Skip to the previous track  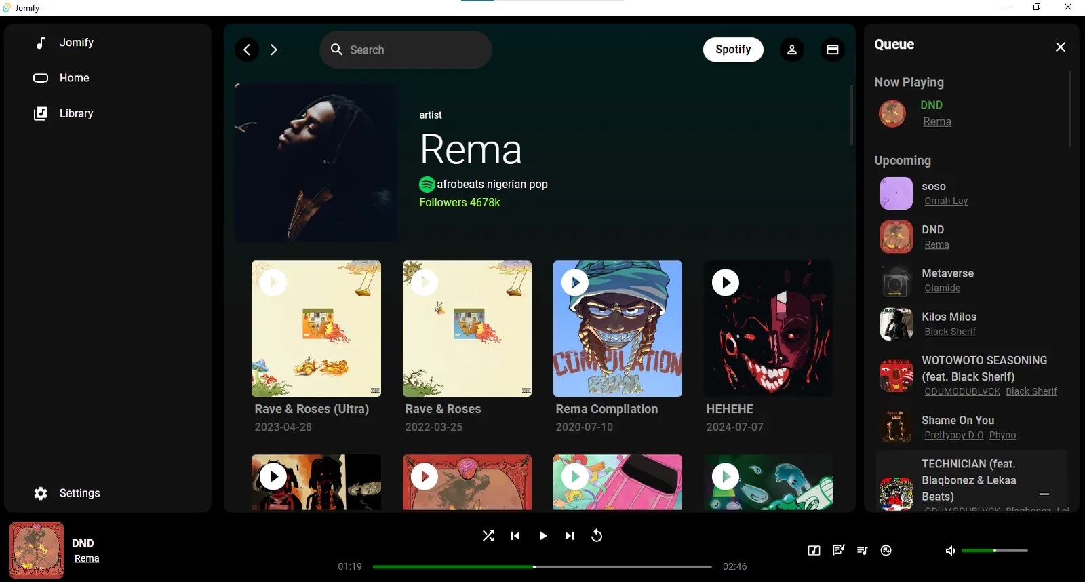pyautogui.click(x=515, y=536)
